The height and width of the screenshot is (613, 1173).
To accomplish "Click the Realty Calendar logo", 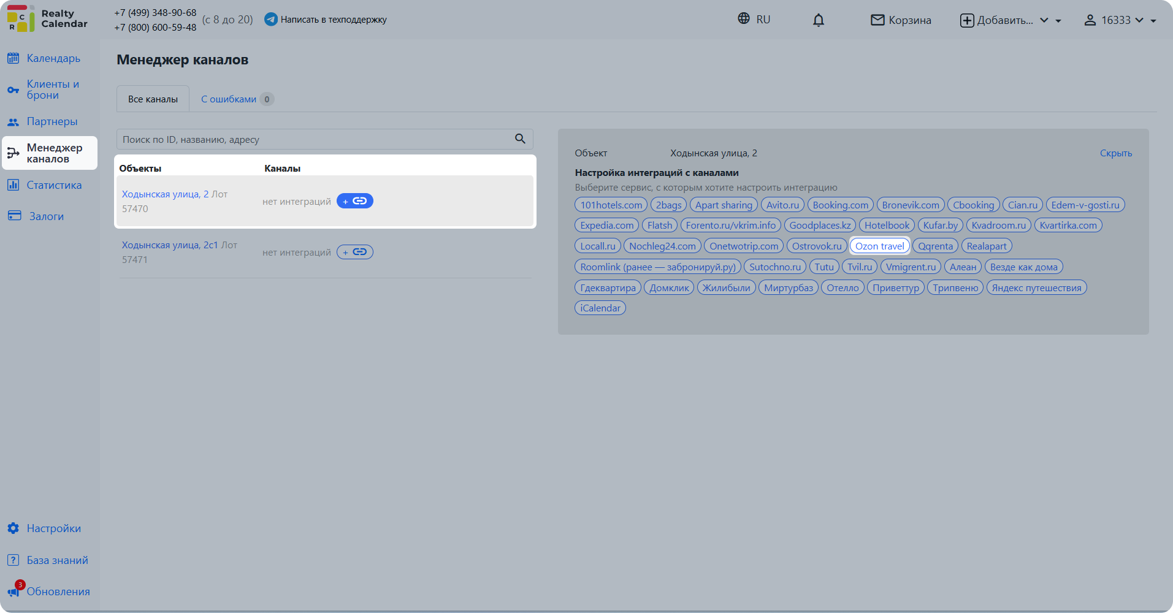I will [x=47, y=18].
